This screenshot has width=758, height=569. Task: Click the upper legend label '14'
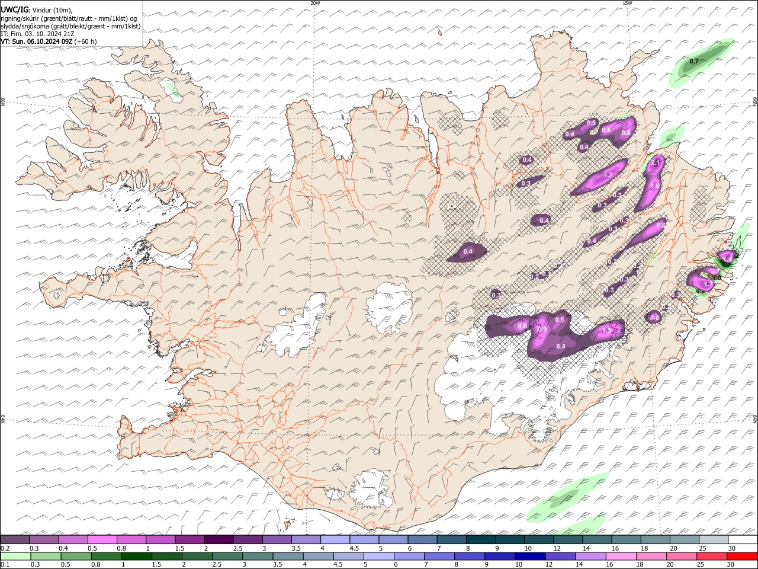[x=583, y=548]
